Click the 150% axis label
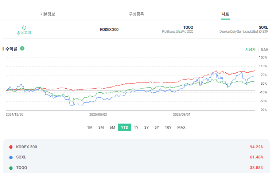 click(x=263, y=57)
